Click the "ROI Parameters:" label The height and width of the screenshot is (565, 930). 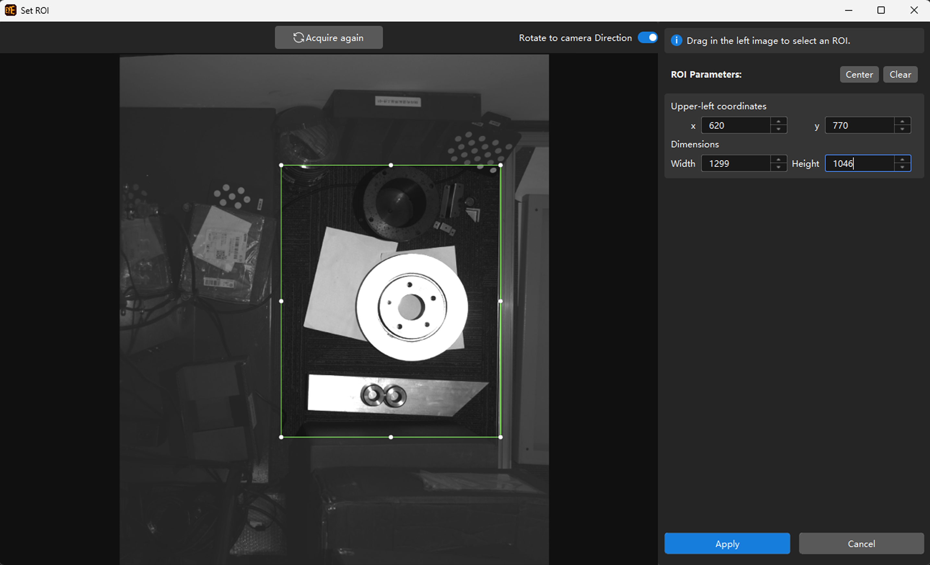706,74
